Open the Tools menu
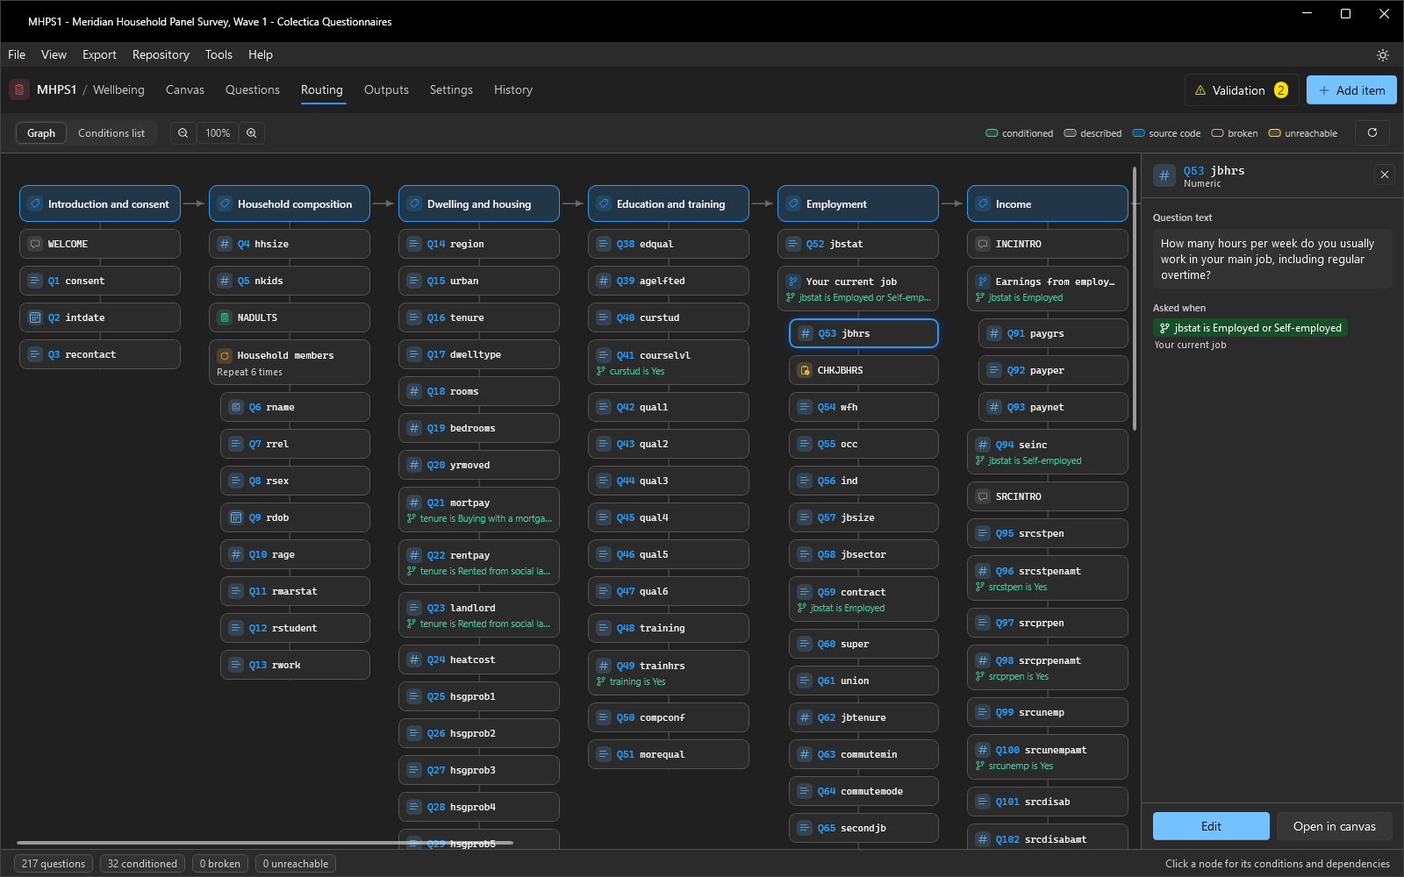1404x877 pixels. 218,54
